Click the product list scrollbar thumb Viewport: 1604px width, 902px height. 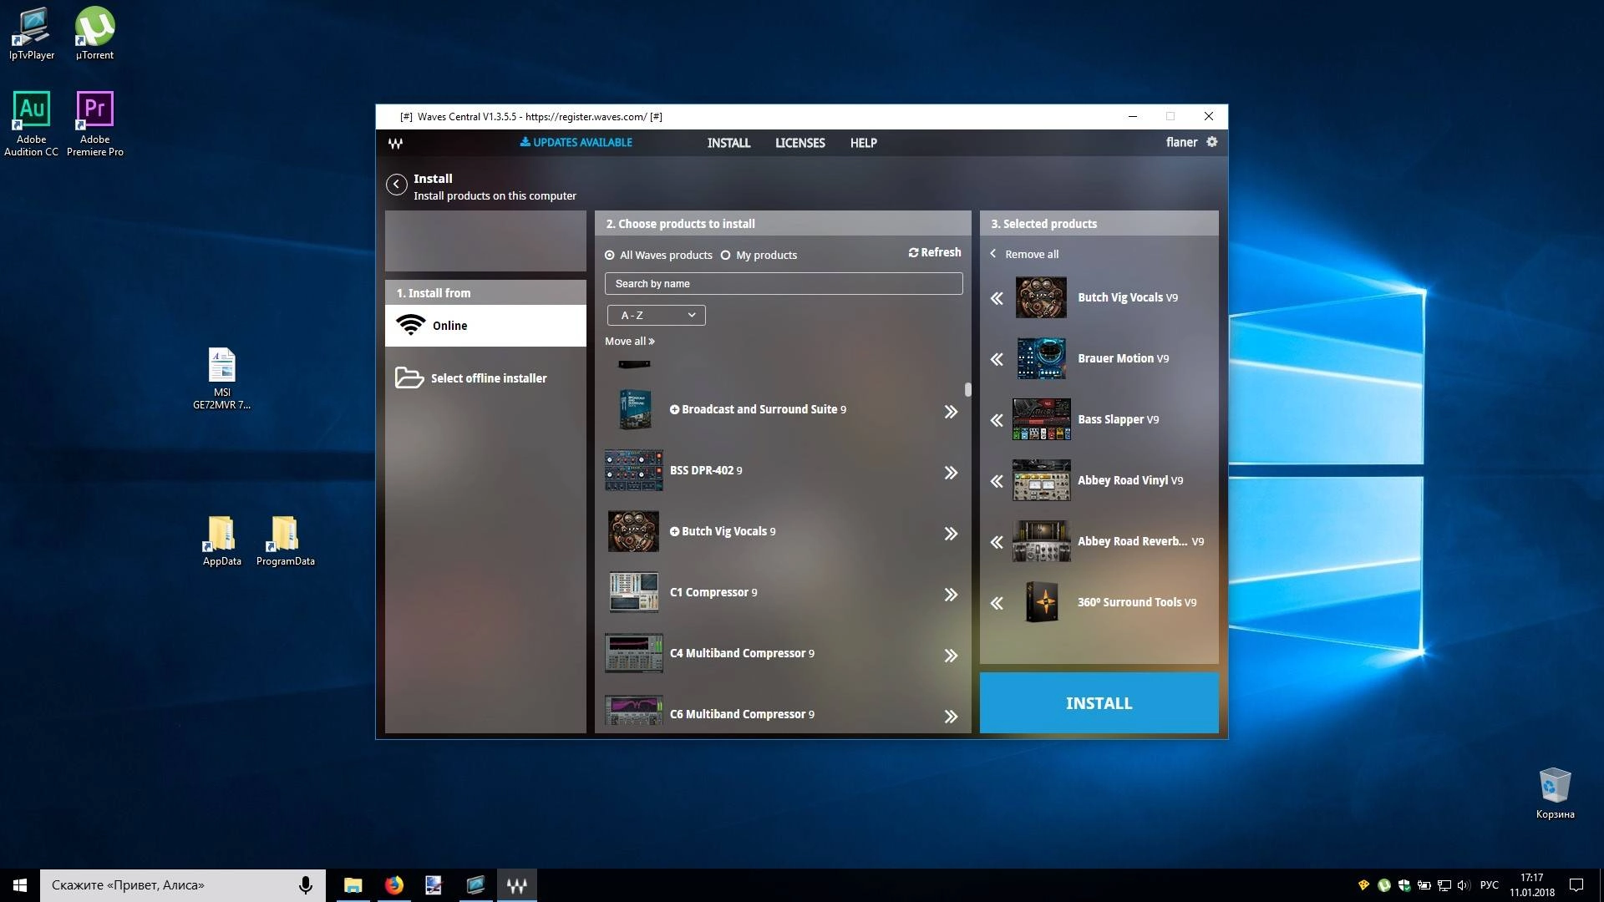point(967,389)
